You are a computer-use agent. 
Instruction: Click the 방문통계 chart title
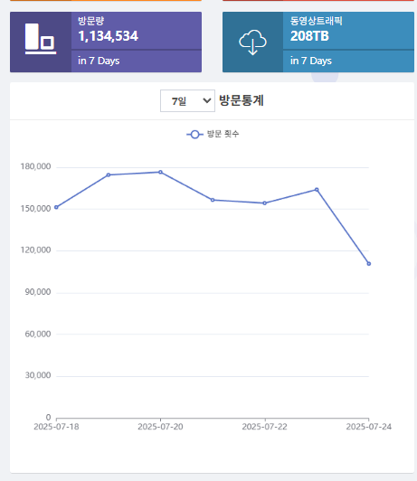coord(242,100)
